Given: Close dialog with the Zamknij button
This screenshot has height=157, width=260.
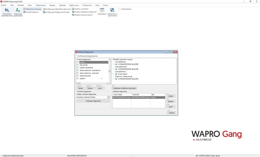Looking at the screenshot, I should coord(172,113).
